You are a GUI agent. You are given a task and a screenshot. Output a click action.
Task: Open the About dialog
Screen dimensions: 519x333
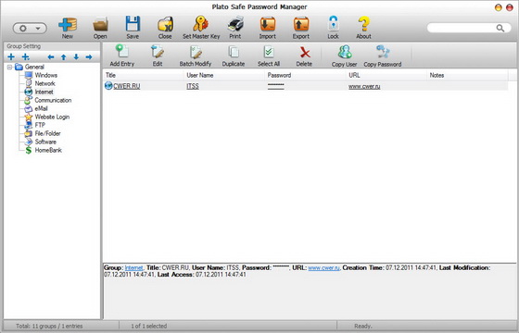point(363,28)
